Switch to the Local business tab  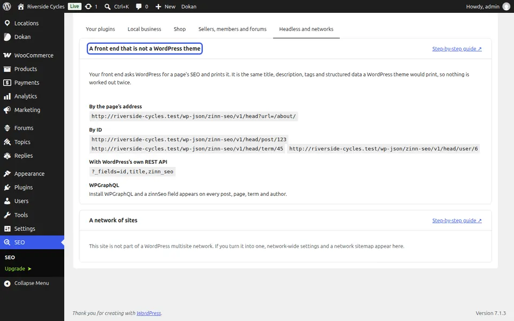[x=144, y=29]
